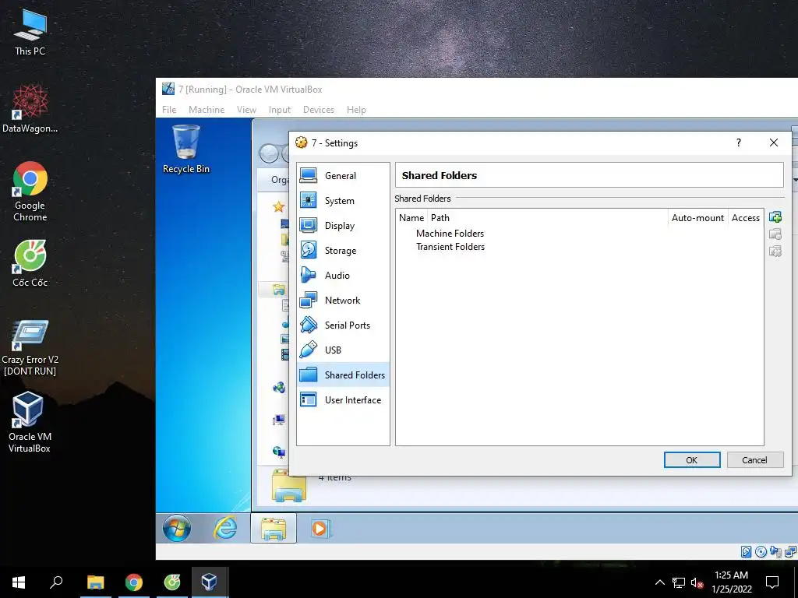Click the Search icon on the host taskbar

pyautogui.click(x=56, y=582)
